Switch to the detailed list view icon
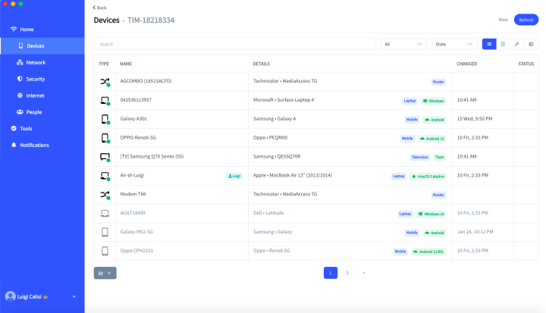This screenshot has height=313, width=546. click(503, 44)
